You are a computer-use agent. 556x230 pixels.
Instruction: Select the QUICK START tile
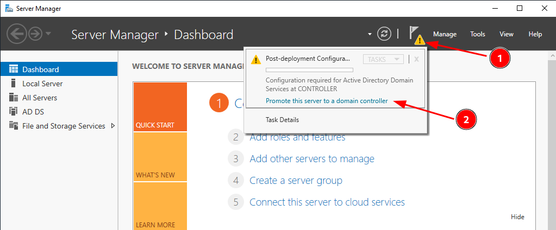[x=160, y=107]
